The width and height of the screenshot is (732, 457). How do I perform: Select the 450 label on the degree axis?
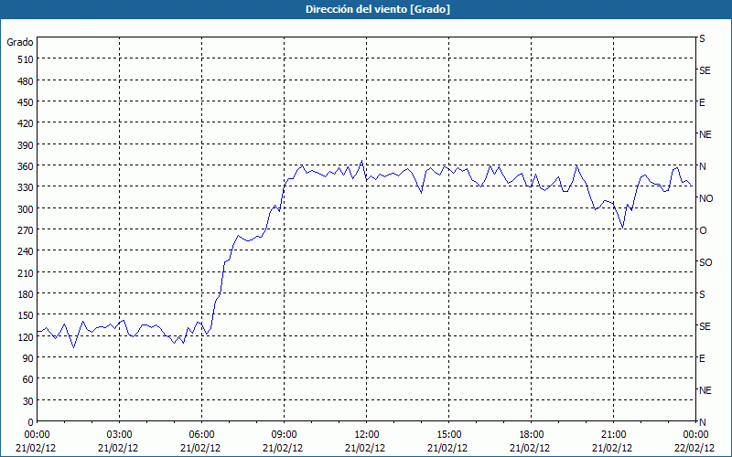(x=27, y=102)
